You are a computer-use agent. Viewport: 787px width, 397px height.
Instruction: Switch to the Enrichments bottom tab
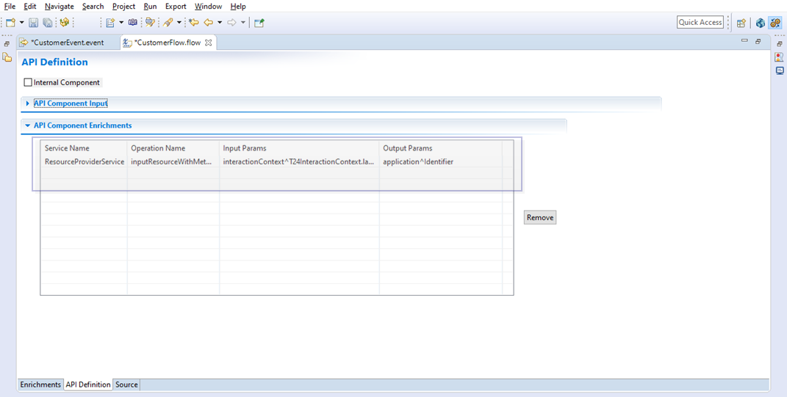tap(40, 385)
